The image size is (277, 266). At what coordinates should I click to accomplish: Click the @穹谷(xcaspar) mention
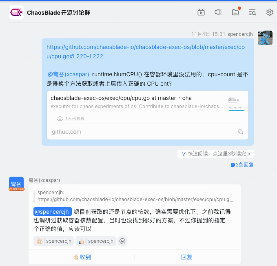[68, 74]
